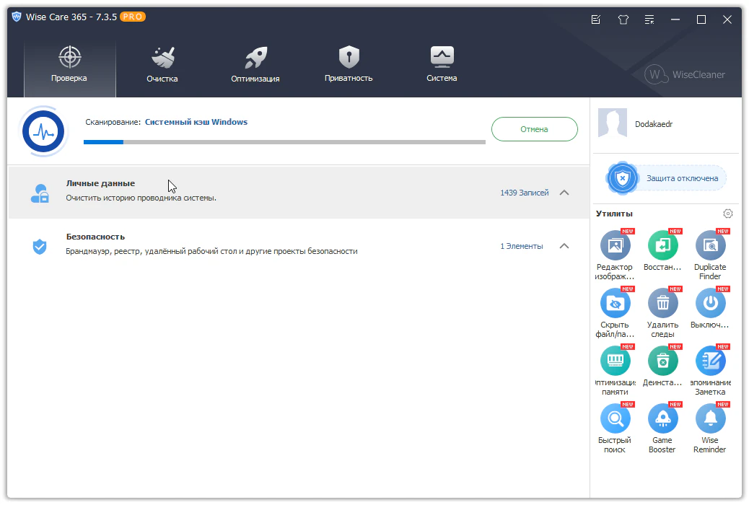Image resolution: width=749 pixels, height=505 pixels.
Task: Open the Деинсталлятор utility icon
Action: tap(662, 361)
